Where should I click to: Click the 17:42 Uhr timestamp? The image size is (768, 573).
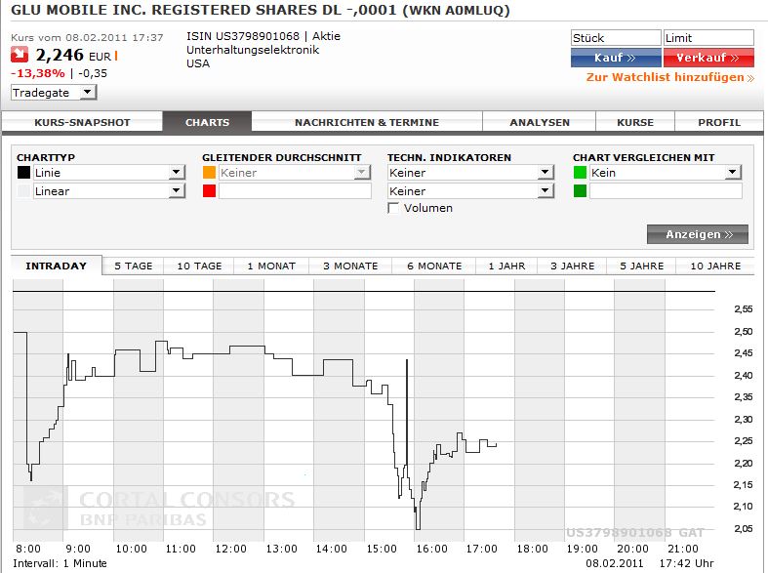[686, 563]
